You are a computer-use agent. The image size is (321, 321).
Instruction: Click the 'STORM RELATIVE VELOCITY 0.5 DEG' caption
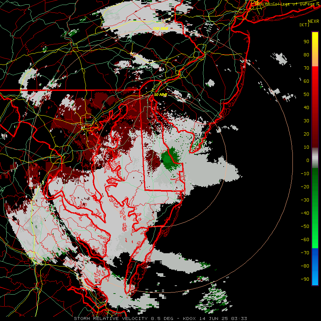pos(123,319)
